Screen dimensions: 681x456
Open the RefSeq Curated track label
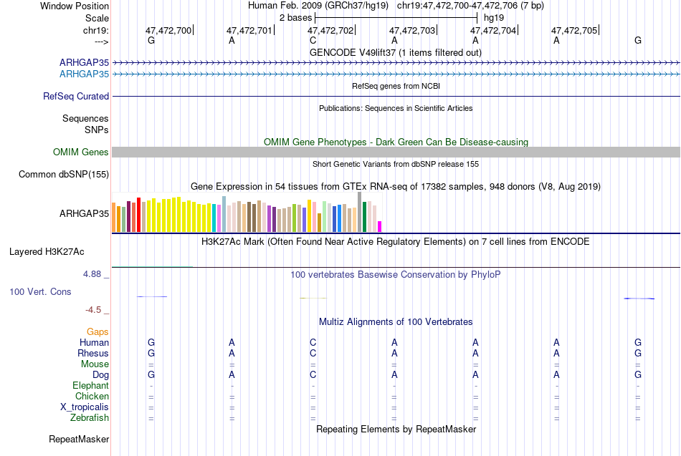(x=75, y=97)
